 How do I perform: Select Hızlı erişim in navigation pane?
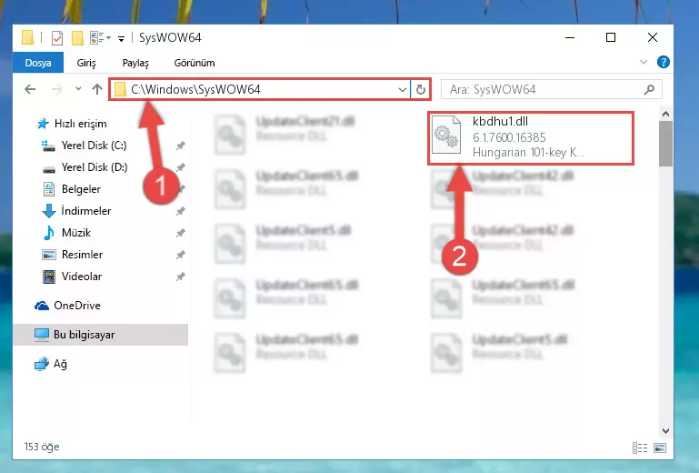click(80, 124)
